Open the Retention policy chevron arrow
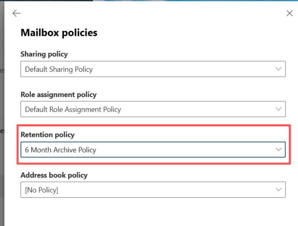 (x=278, y=150)
